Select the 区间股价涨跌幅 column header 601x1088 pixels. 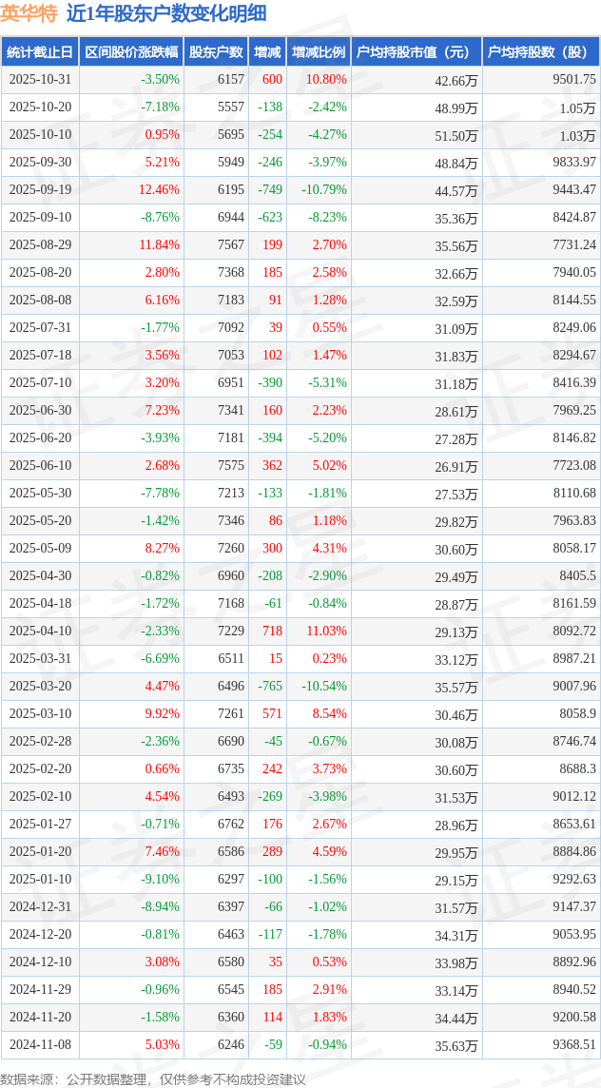pos(131,52)
